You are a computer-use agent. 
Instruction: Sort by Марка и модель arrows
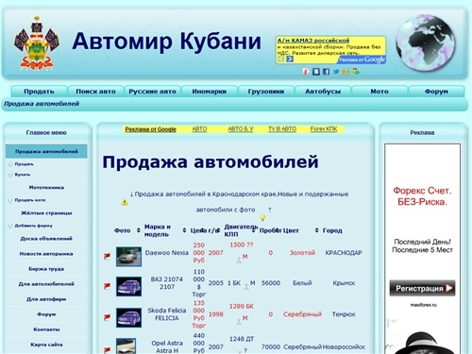[x=184, y=230]
